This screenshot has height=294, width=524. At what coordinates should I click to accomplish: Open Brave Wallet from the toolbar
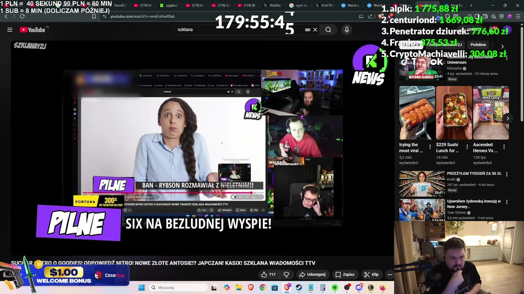(x=485, y=16)
